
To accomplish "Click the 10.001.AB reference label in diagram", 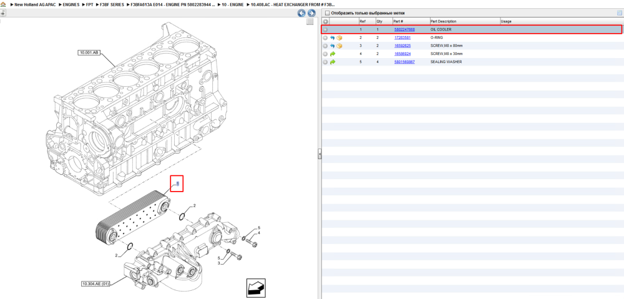I will tap(89, 52).
